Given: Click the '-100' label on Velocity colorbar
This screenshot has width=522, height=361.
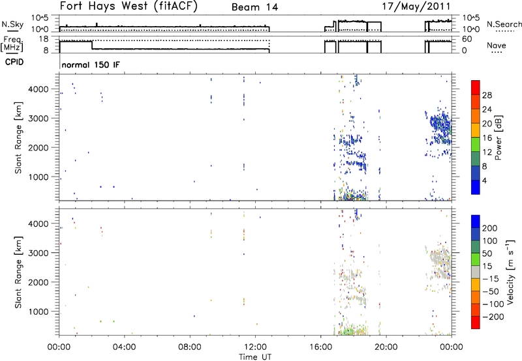Looking at the screenshot, I should click(x=493, y=304).
